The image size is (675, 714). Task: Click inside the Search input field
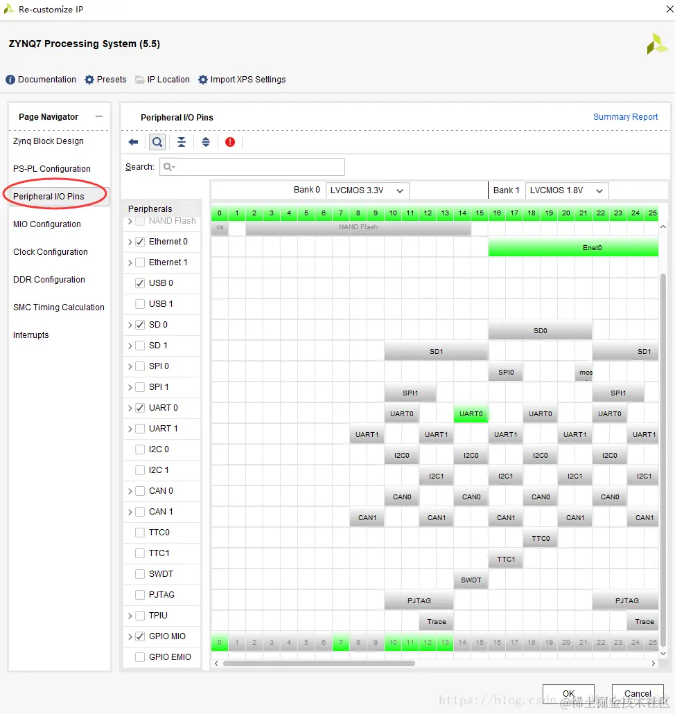252,167
